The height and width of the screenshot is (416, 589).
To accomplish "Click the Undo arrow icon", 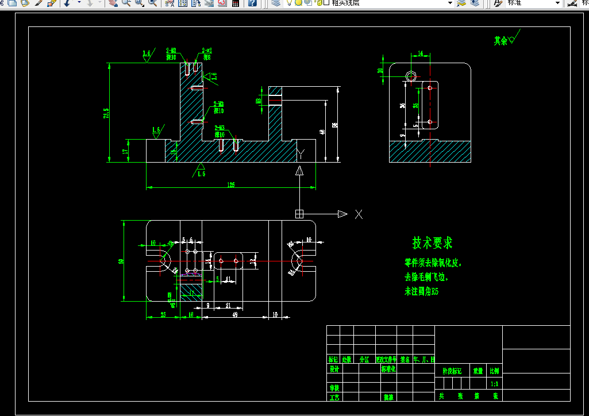I will (67, 3).
